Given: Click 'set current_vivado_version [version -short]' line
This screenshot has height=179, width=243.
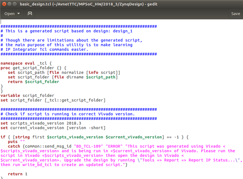Looking at the screenshot, I should [x=53, y=128].
